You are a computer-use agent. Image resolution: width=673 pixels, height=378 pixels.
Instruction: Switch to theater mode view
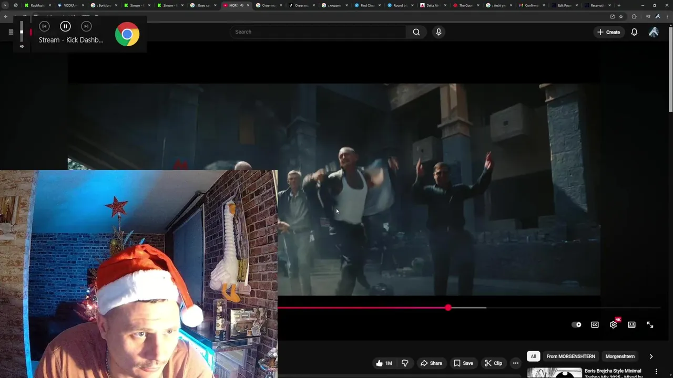click(631, 324)
